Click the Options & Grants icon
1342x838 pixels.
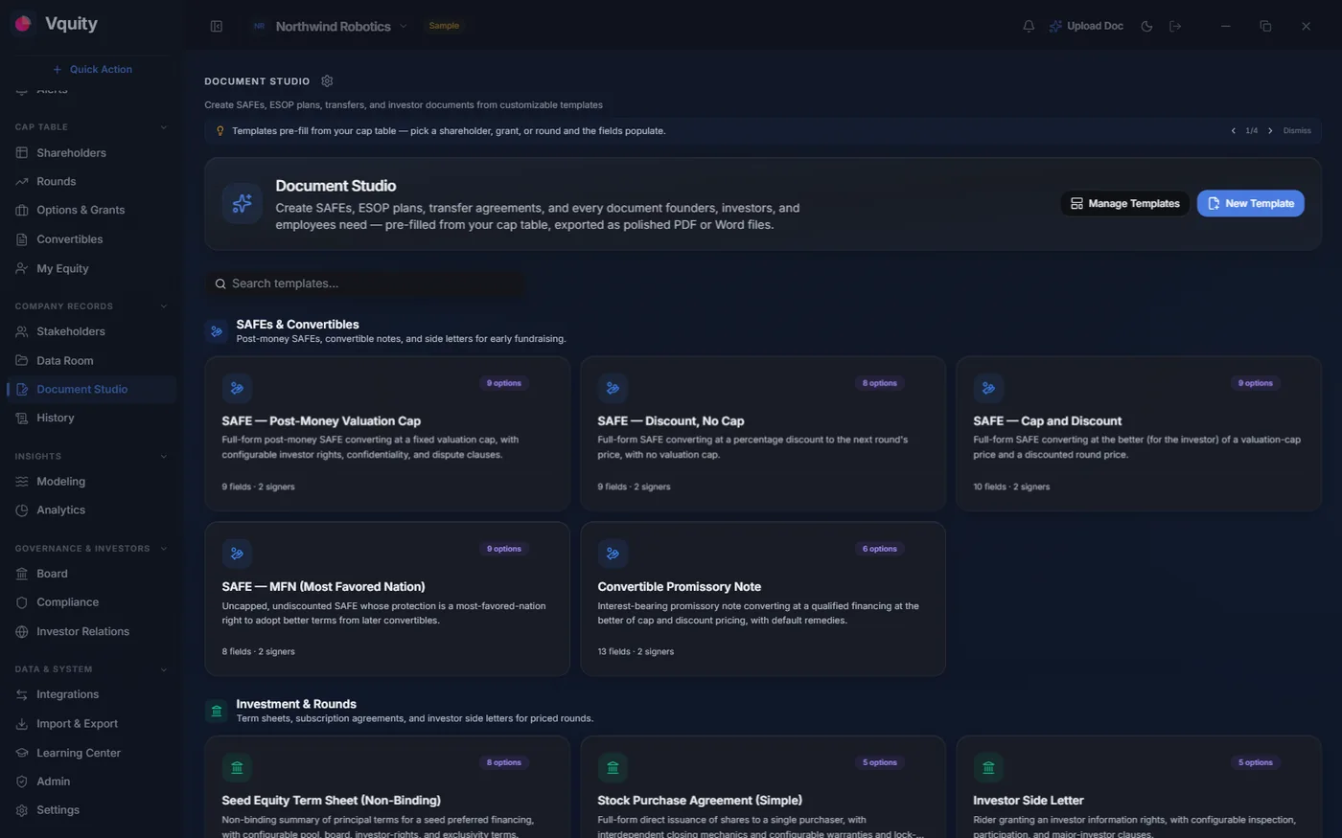pyautogui.click(x=22, y=210)
